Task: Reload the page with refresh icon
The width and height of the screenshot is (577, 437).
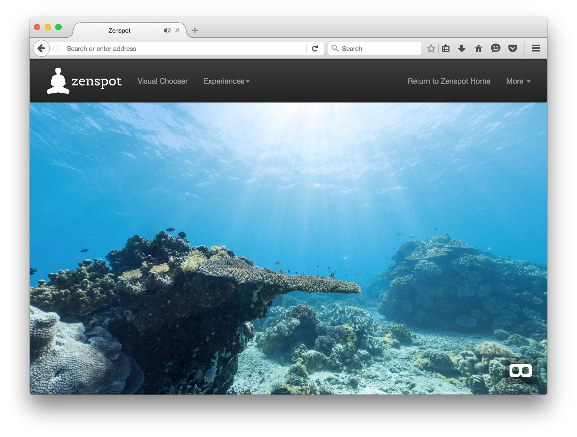Action: 315,48
